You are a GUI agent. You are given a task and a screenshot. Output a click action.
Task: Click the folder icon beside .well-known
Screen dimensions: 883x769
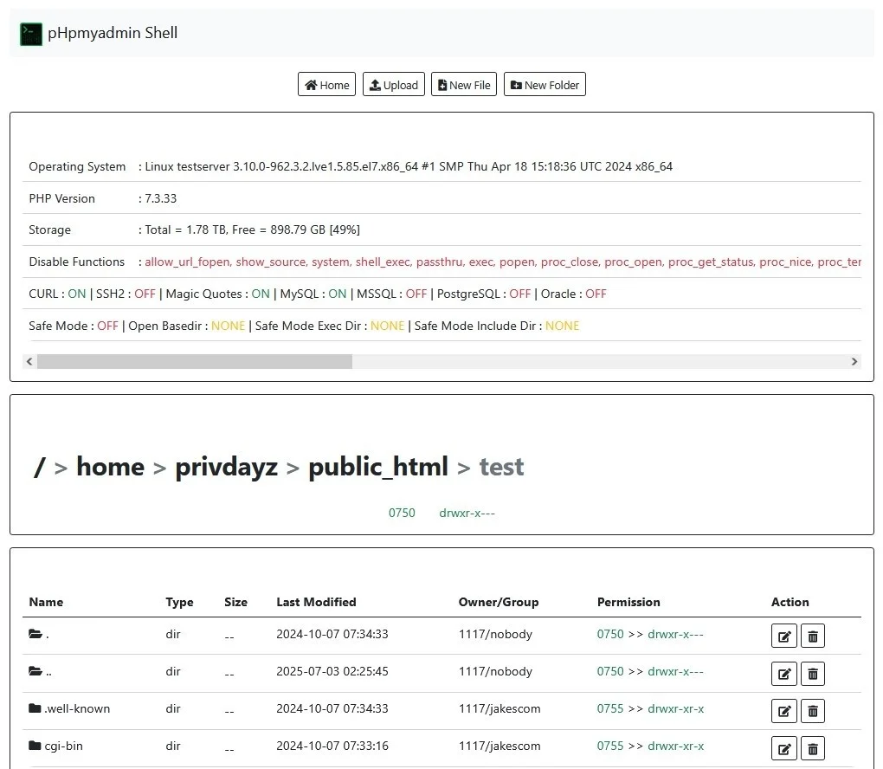(35, 708)
